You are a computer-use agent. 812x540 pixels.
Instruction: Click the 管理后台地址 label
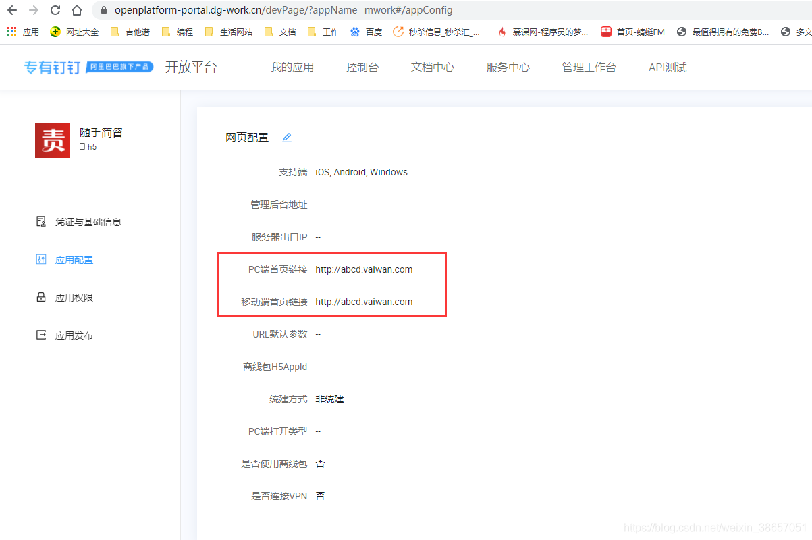click(279, 205)
